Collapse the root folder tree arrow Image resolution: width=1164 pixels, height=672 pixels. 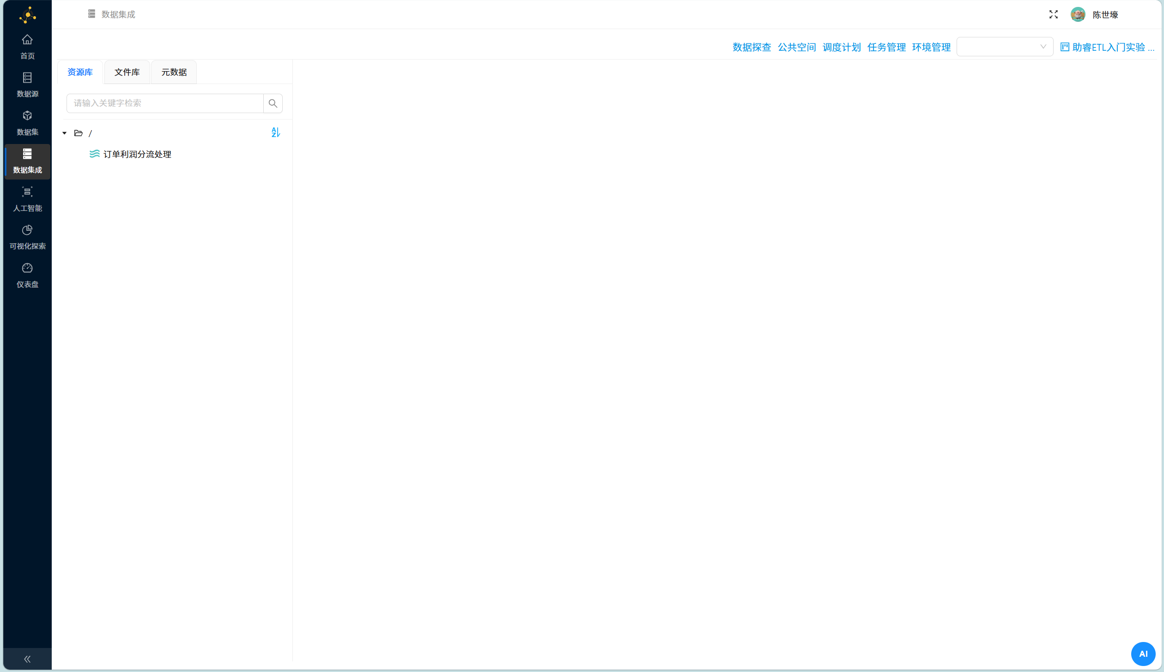click(x=65, y=133)
